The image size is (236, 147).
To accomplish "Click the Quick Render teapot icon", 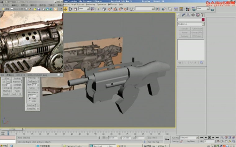I will pos(212,10).
